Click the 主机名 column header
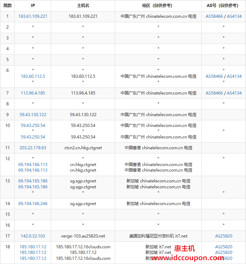The image size is (246, 264). click(83, 6)
